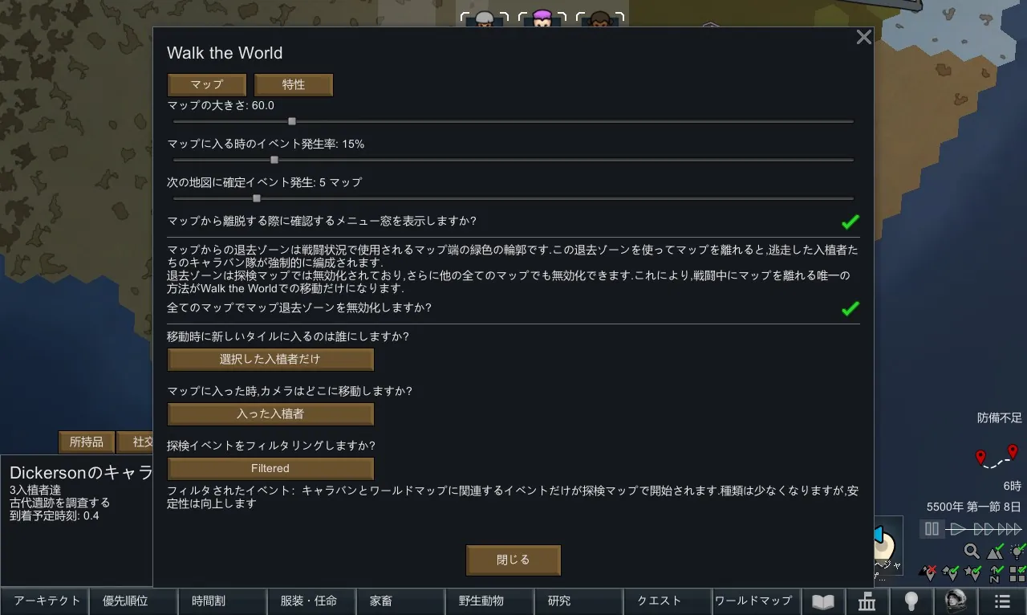Open the helmeted character portrait menu
Image resolution: width=1027 pixels, height=615 pixels.
tap(956, 601)
